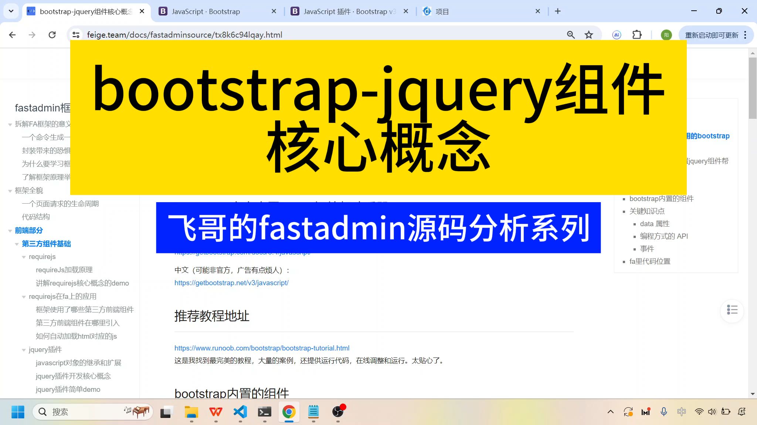757x425 pixels.
Task: Open 代码结构 in sidebar
Action: tap(36, 217)
